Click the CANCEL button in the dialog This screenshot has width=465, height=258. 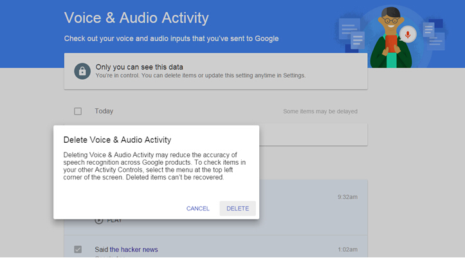[x=198, y=208]
